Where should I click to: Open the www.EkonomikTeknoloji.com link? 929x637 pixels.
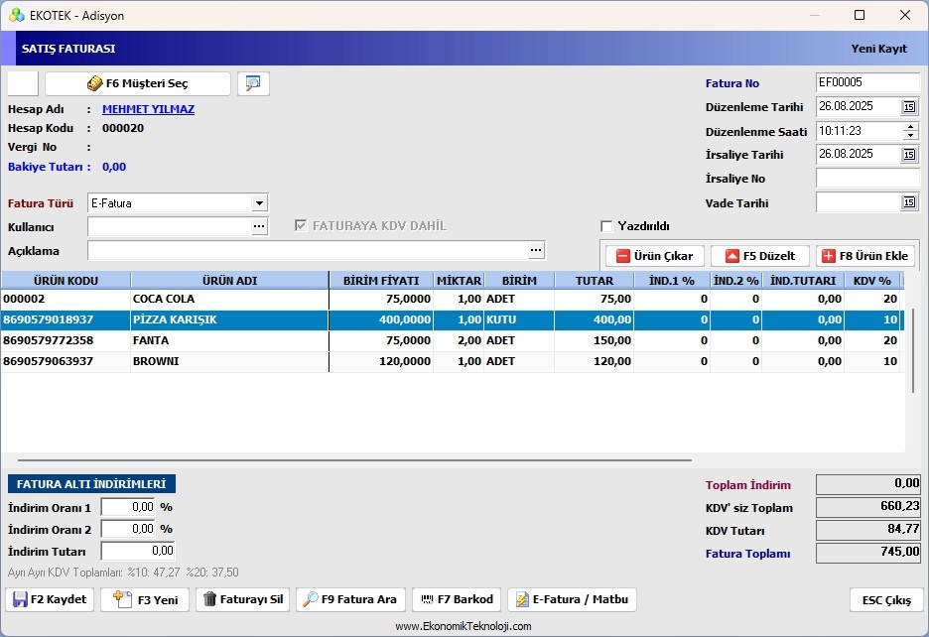pyautogui.click(x=464, y=626)
